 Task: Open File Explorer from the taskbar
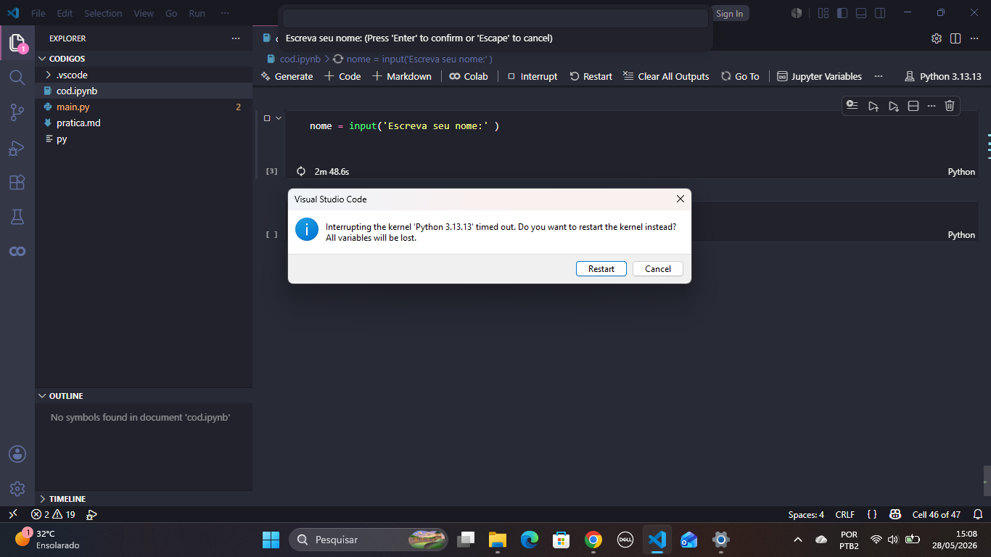click(497, 540)
